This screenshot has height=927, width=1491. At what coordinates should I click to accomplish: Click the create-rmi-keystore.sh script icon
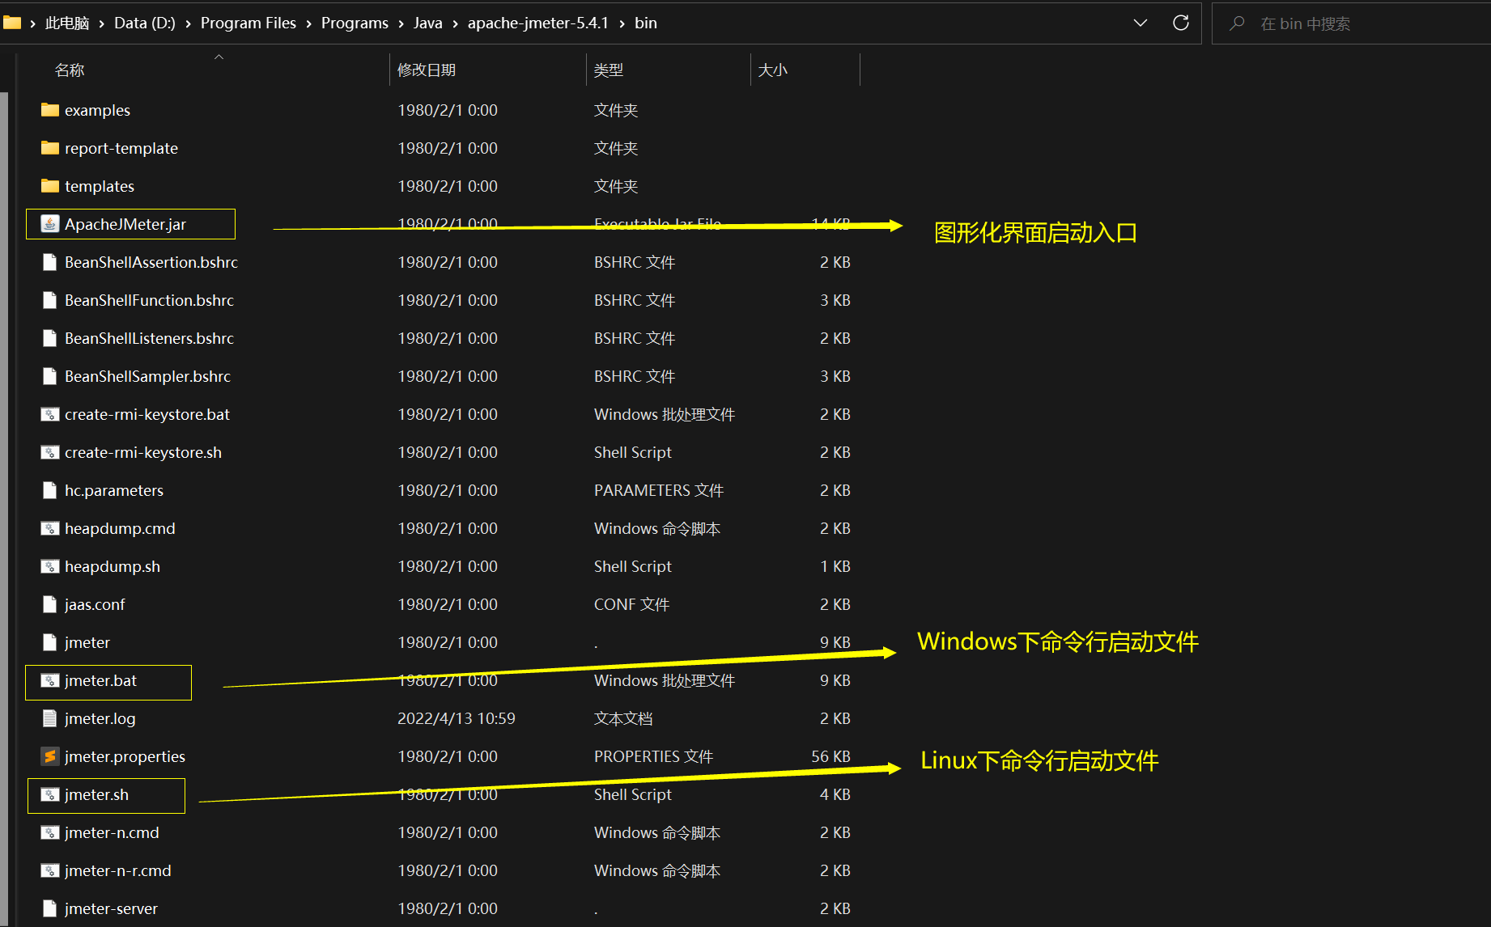pyautogui.click(x=50, y=452)
